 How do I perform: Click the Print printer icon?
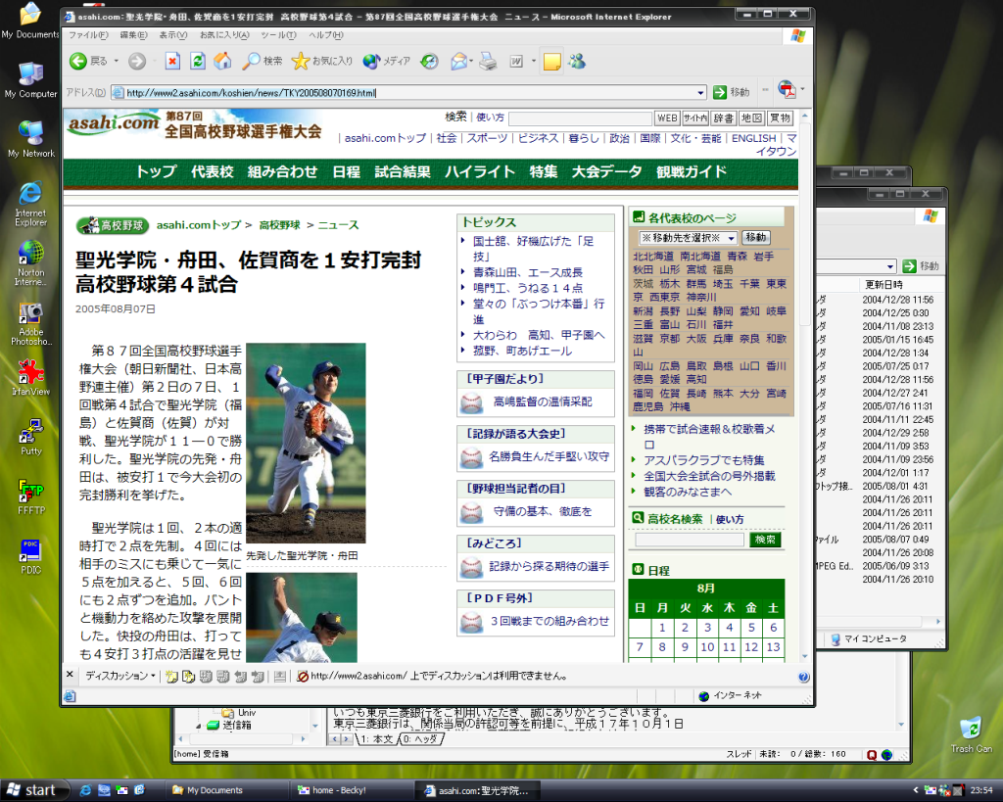488,62
